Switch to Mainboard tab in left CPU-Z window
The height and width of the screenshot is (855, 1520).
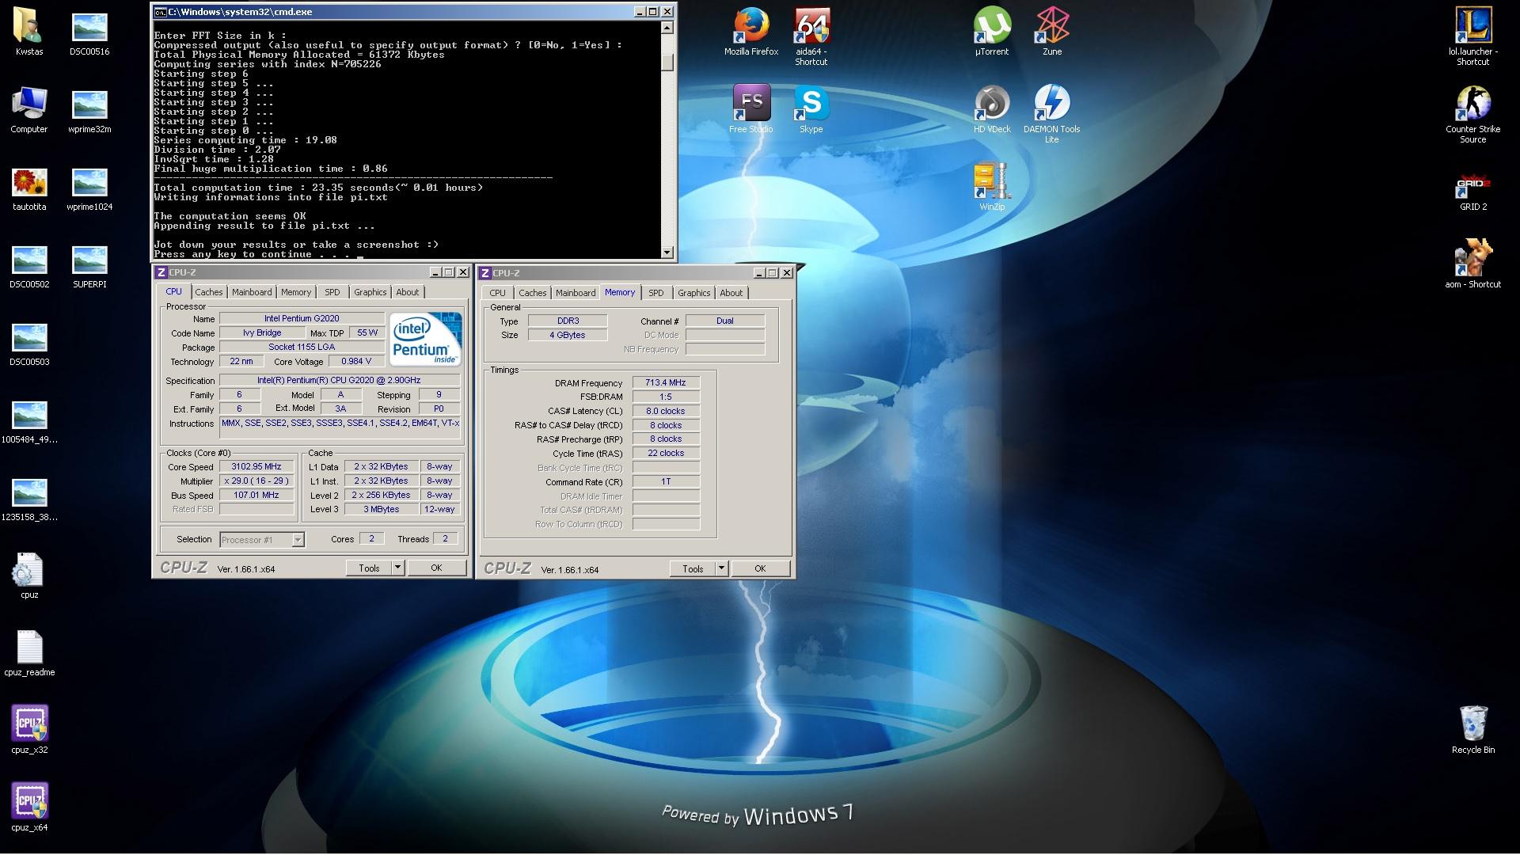pyautogui.click(x=252, y=292)
